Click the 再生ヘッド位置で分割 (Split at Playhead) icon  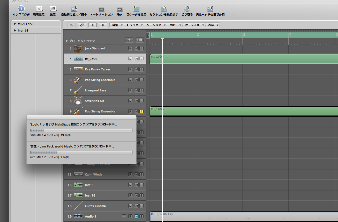coord(210,9)
